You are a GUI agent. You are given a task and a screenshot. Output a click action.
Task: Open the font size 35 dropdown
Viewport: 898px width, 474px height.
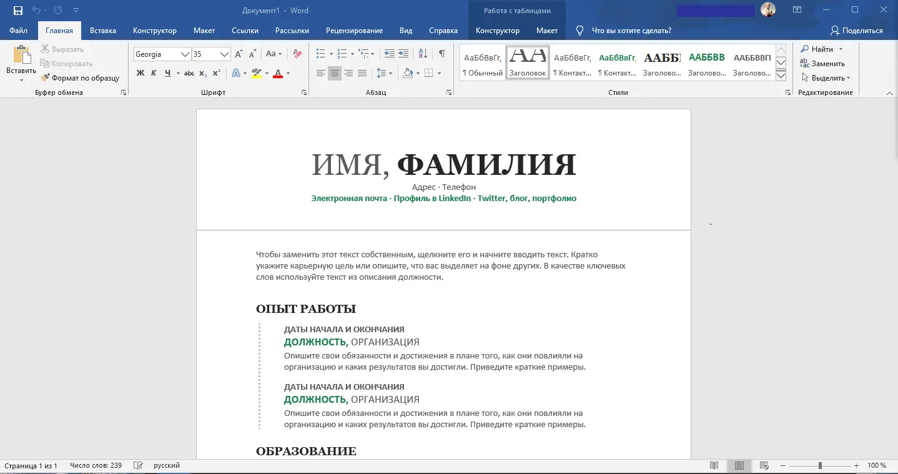point(225,54)
